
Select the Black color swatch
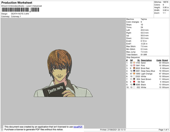(134, 84)
